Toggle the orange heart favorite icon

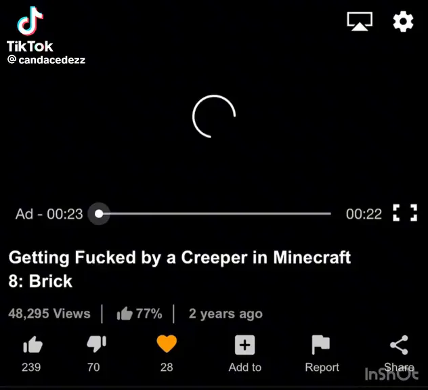pyautogui.click(x=167, y=343)
